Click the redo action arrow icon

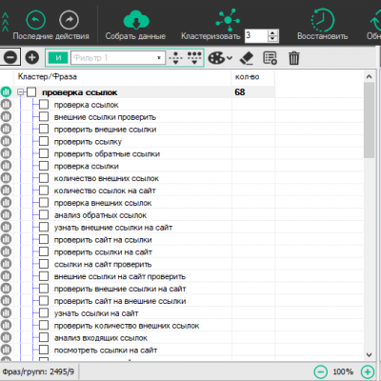coord(69,20)
